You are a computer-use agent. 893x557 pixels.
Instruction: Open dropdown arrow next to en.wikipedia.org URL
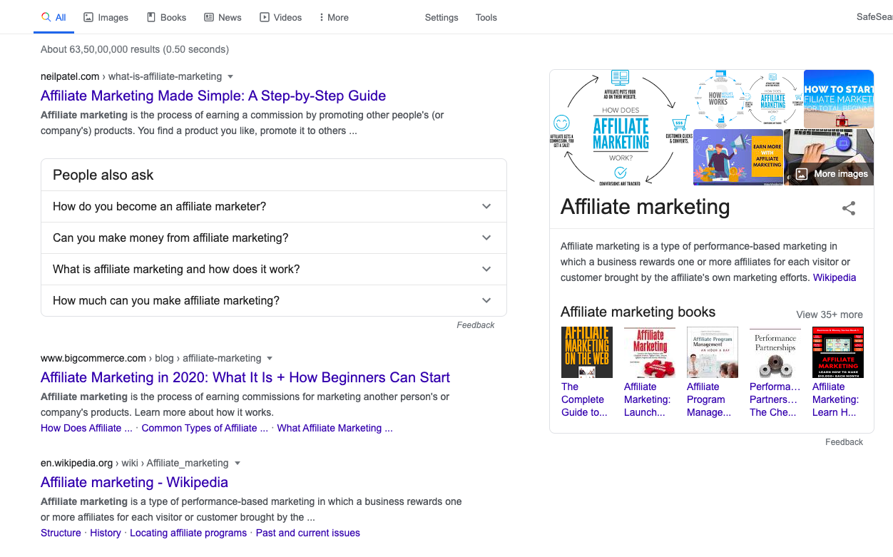pos(237,464)
